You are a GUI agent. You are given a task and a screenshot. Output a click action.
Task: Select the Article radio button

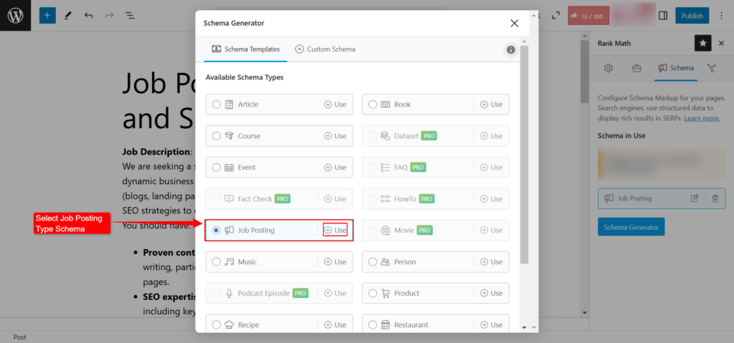(216, 105)
